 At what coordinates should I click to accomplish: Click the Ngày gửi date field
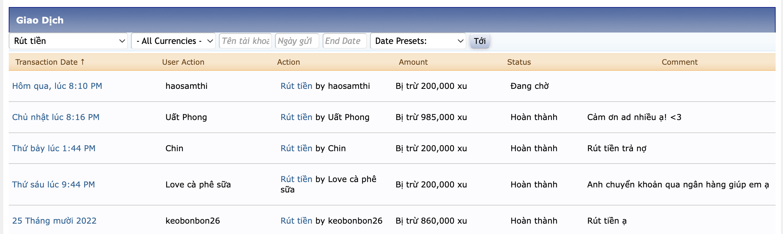point(296,41)
